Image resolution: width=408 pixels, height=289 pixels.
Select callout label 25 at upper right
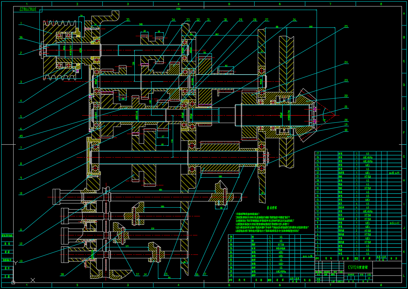pos(346,26)
